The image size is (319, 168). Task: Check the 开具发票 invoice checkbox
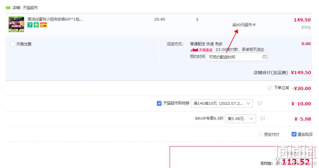[x=13, y=44]
